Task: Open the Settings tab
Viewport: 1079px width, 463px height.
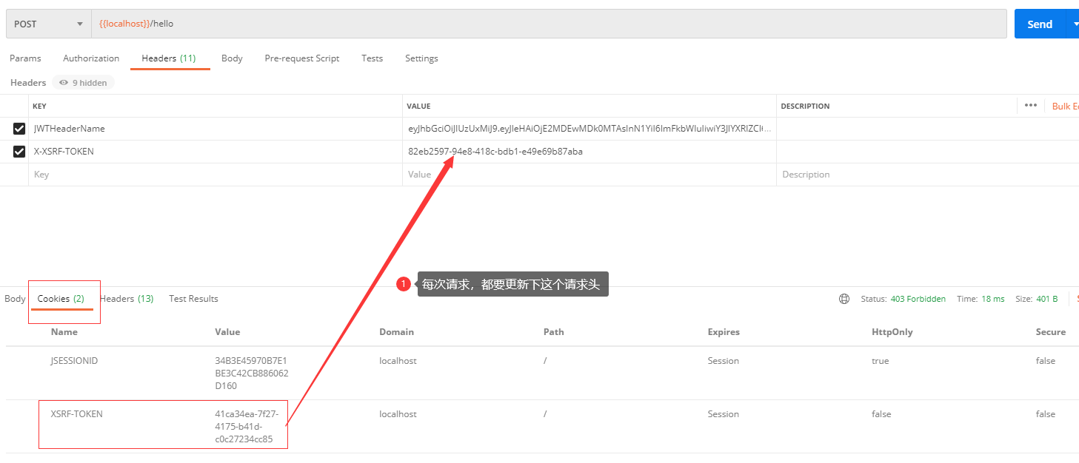Action: tap(421, 58)
